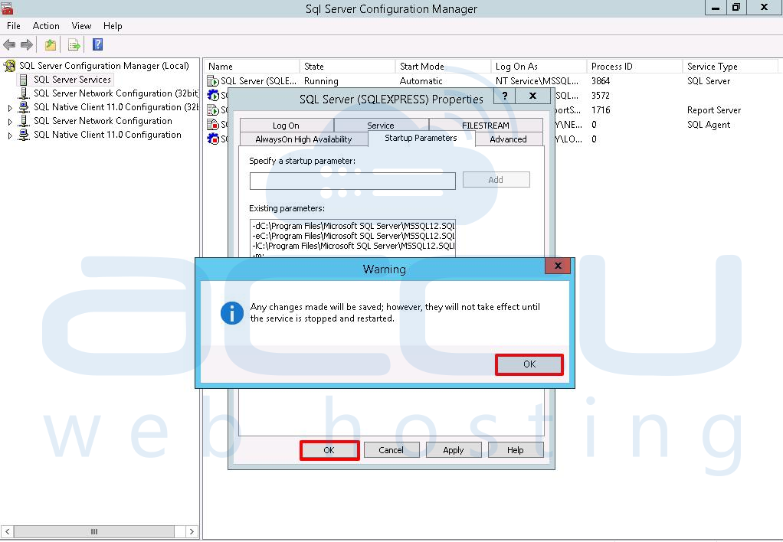Click the Apply button
This screenshot has width=783, height=542.
point(454,450)
